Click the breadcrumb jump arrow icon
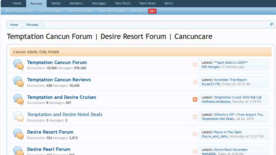This screenshot has height=155, width=276. click(x=271, y=25)
